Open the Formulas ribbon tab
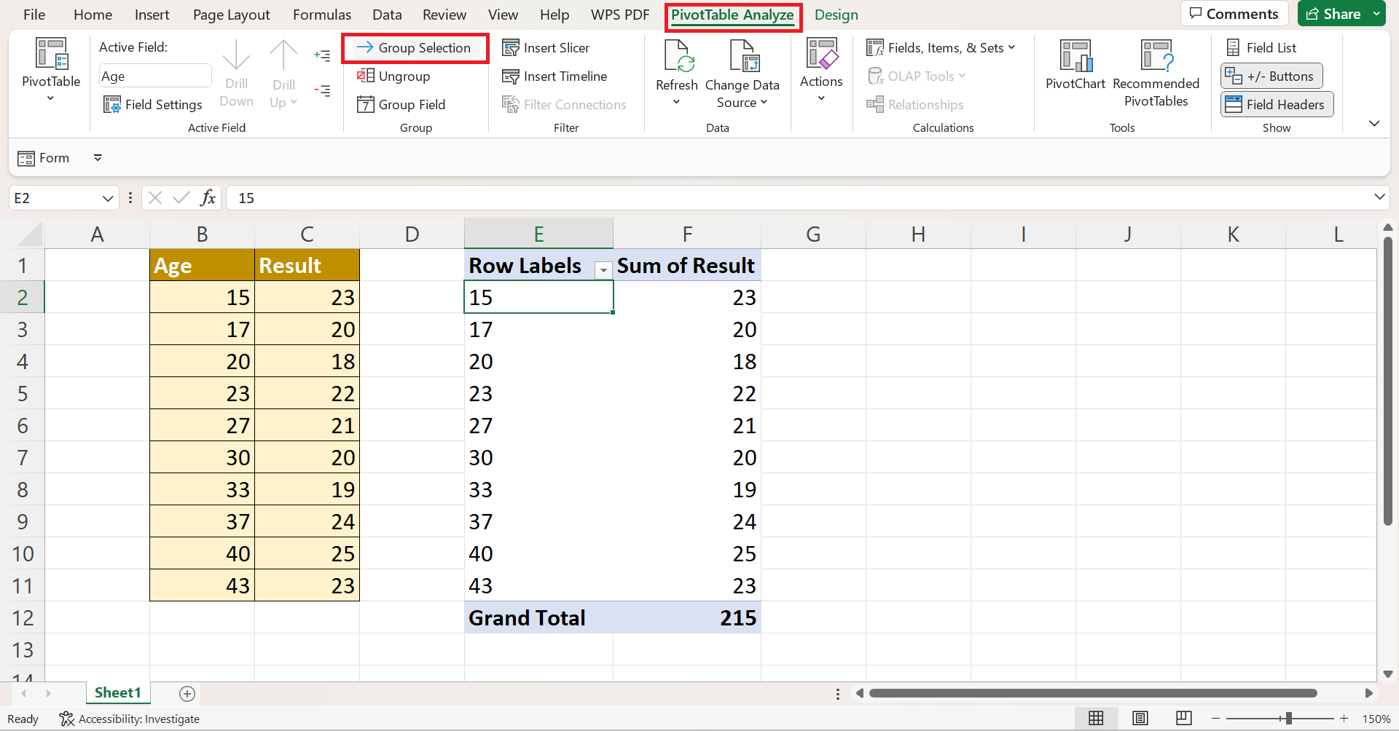The width and height of the screenshot is (1399, 731). pos(321,15)
